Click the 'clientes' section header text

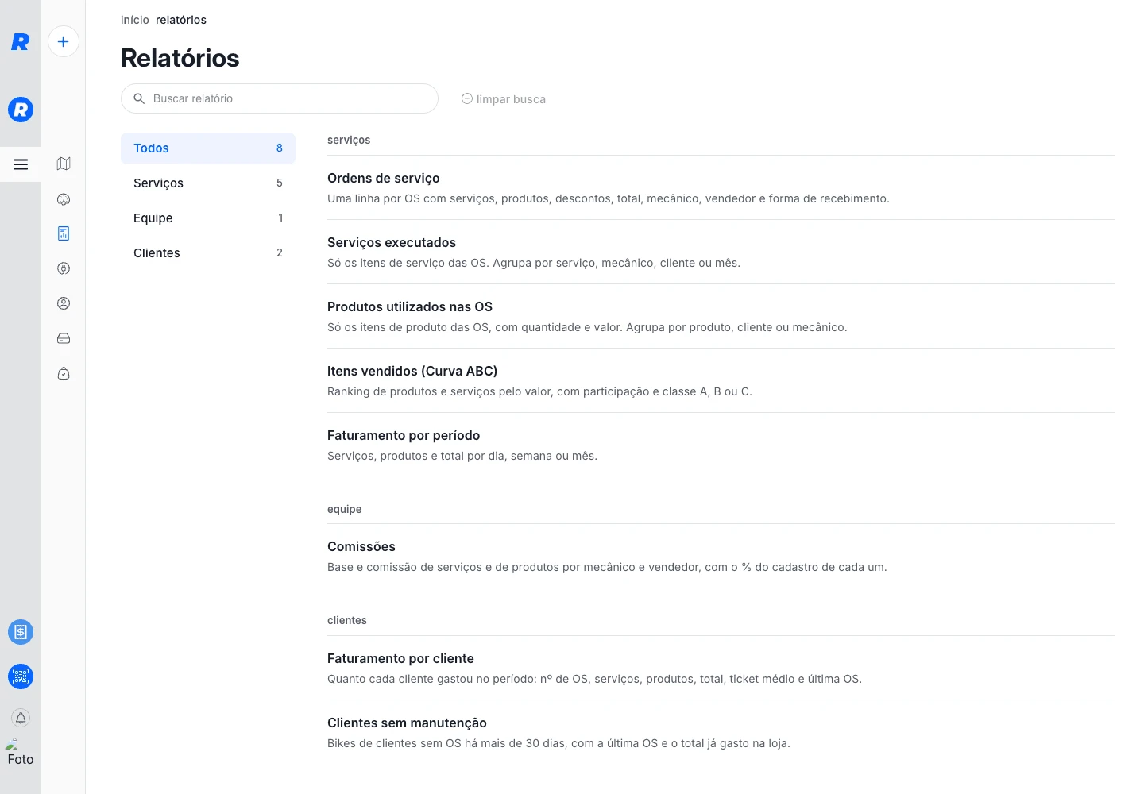coord(347,620)
